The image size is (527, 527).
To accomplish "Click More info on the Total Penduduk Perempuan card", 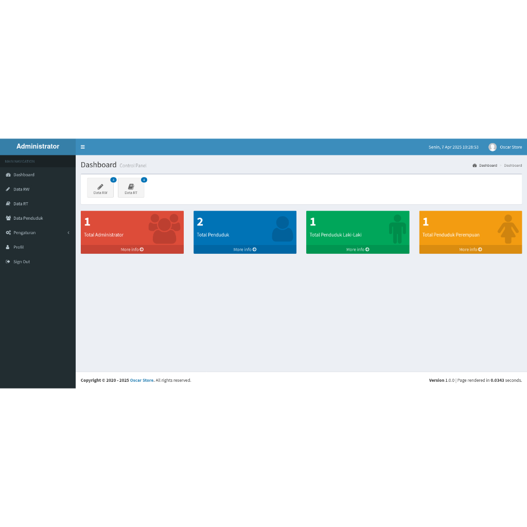I will pos(470,250).
